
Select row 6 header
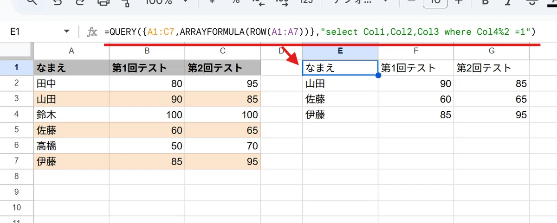click(17, 146)
